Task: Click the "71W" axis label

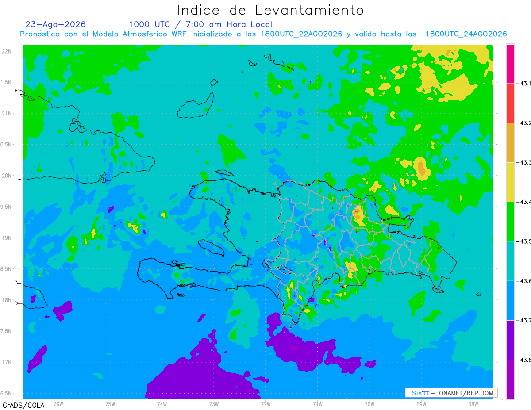Action: pos(317,404)
